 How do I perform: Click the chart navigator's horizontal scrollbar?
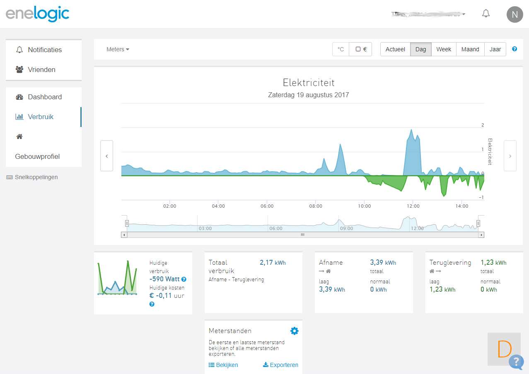(x=302, y=235)
